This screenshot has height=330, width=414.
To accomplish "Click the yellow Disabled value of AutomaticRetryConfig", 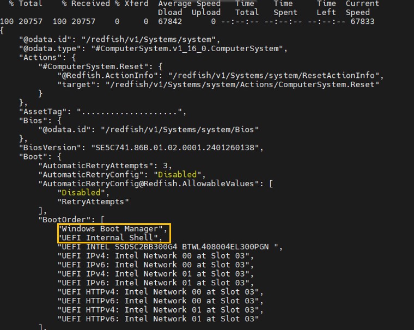I will point(176,174).
